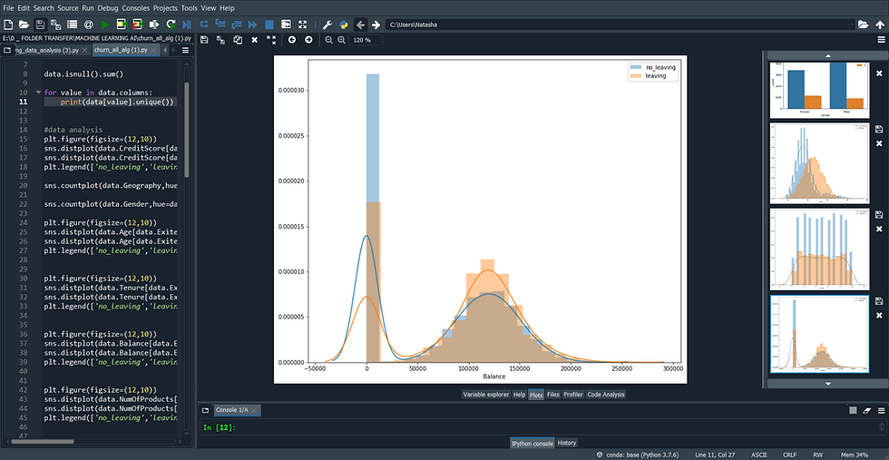The width and height of the screenshot is (889, 460).
Task: Open the Projects menu
Action: [165, 8]
